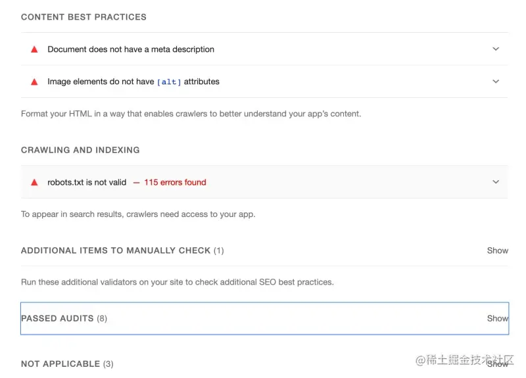Screen dimensions: 526x378
Task: Show additional items to manually check
Action: click(x=498, y=250)
